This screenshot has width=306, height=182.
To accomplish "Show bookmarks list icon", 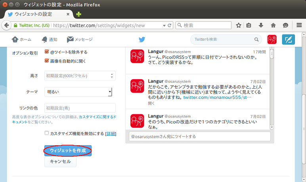I will [249, 25].
